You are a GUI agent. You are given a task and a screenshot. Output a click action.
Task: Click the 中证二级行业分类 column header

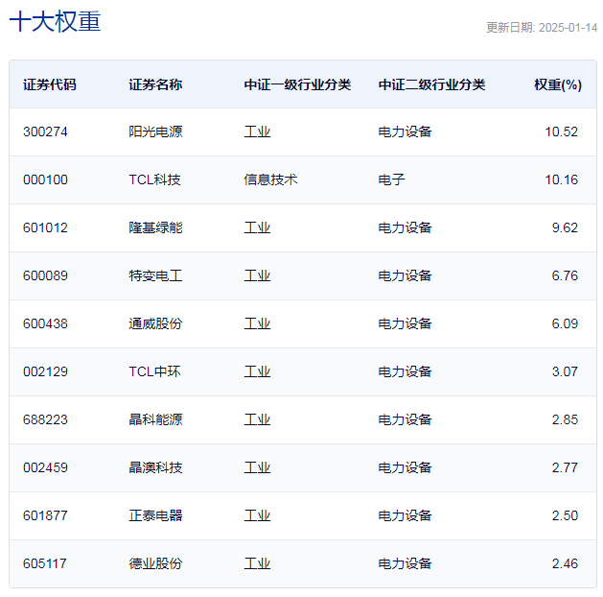(x=431, y=84)
